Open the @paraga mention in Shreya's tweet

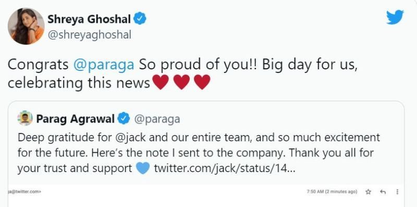(x=104, y=66)
